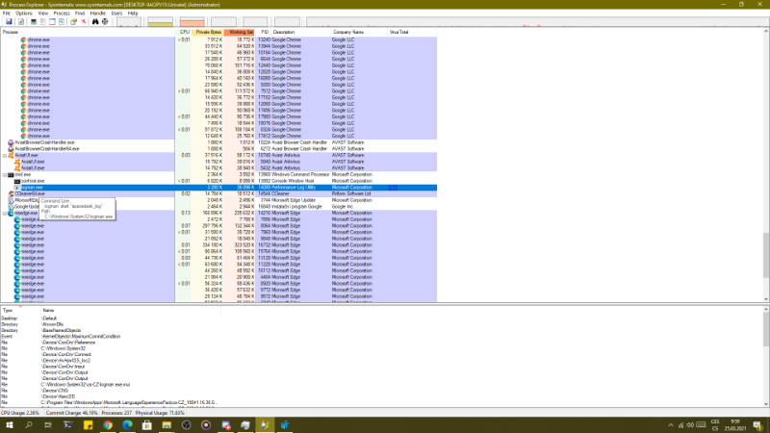Click the Save toolbar icon
770x433 pixels.
coord(9,21)
